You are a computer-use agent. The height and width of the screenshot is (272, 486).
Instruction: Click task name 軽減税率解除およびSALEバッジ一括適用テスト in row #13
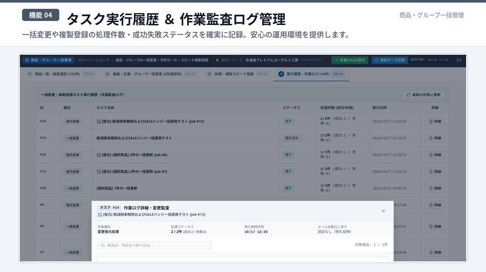click(x=134, y=138)
